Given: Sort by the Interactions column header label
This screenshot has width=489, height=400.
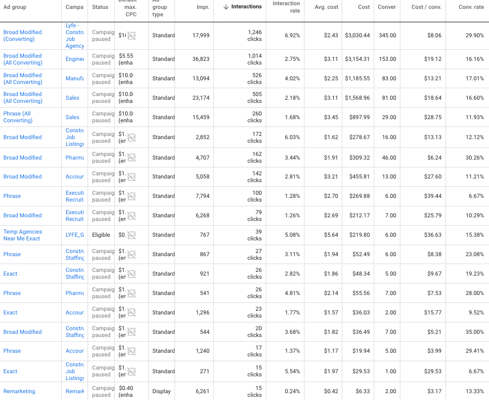Looking at the screenshot, I should pos(246,6).
